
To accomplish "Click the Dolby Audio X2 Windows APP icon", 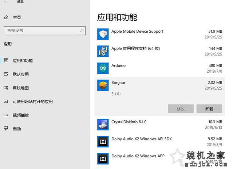I will point(103,159).
